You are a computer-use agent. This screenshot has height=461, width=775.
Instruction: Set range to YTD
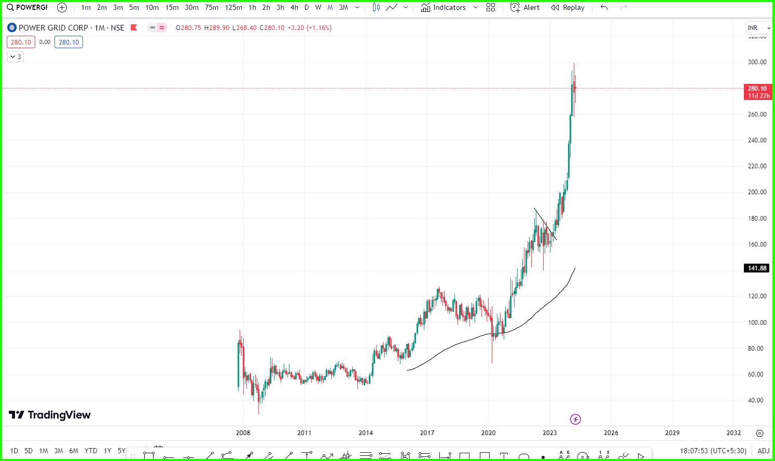click(91, 451)
